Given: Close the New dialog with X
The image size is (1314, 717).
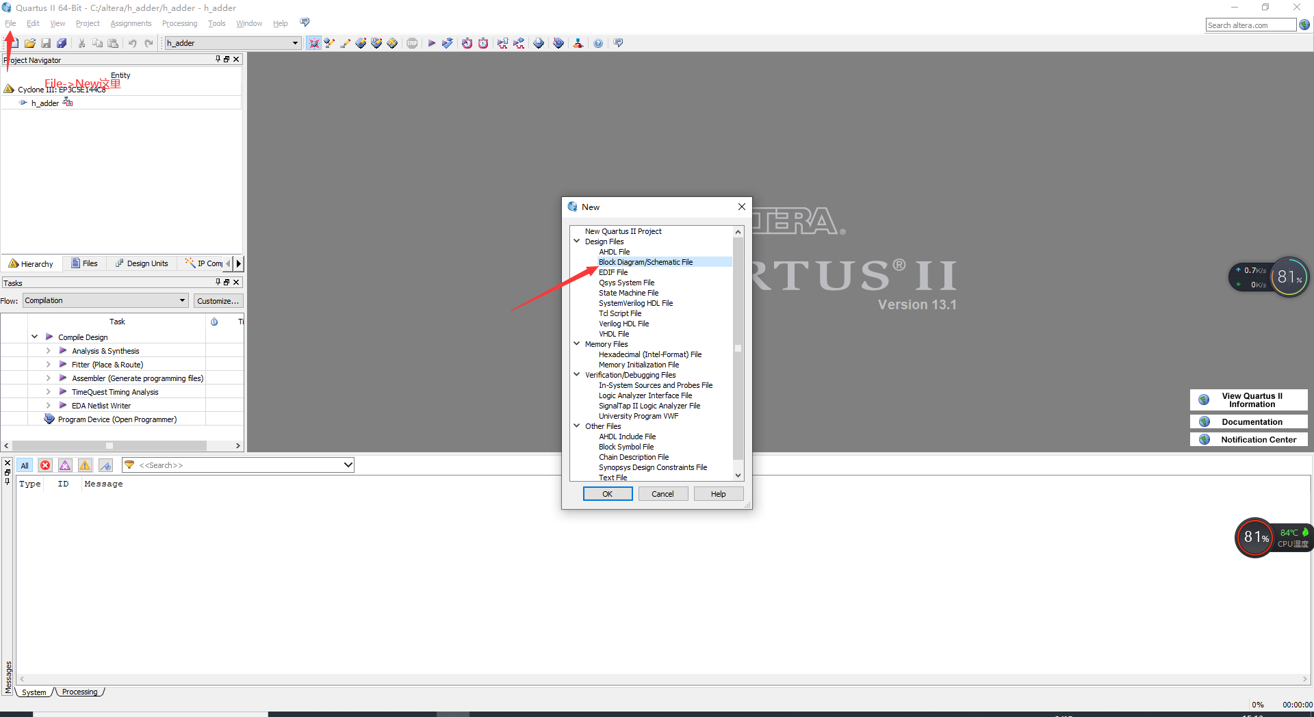Looking at the screenshot, I should [x=741, y=207].
